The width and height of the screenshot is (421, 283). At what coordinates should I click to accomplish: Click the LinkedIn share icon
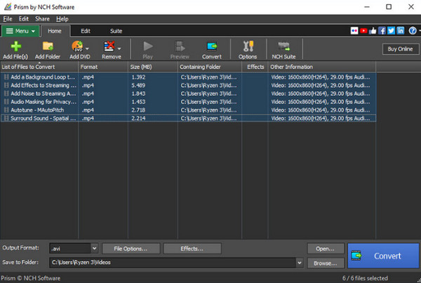pyautogui.click(x=401, y=31)
